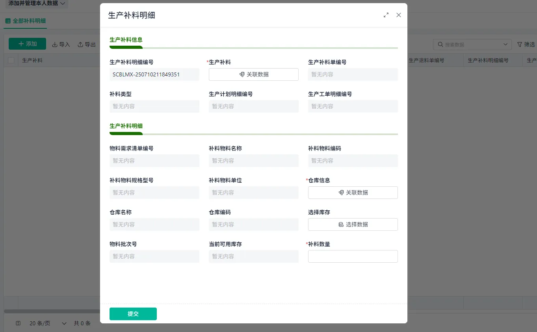Click the 导出 export button
This screenshot has height=332, width=537.
coord(87,45)
